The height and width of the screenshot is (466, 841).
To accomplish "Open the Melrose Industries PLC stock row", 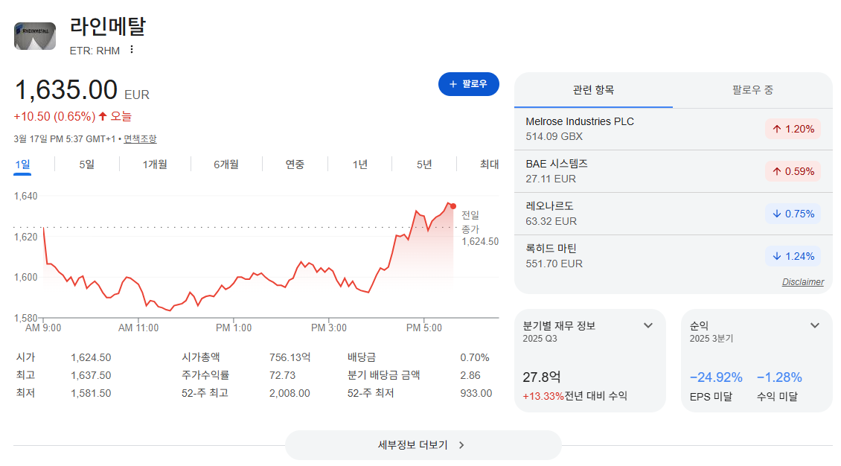I will (673, 130).
